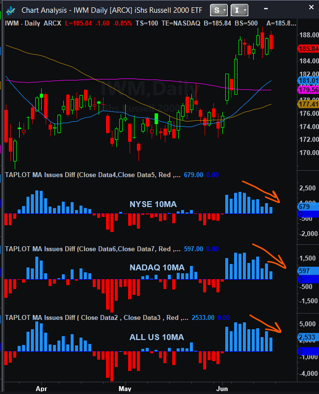The width and height of the screenshot is (319, 394).
Task: Click the blue 181.01 moving average tag
Action: coord(308,80)
